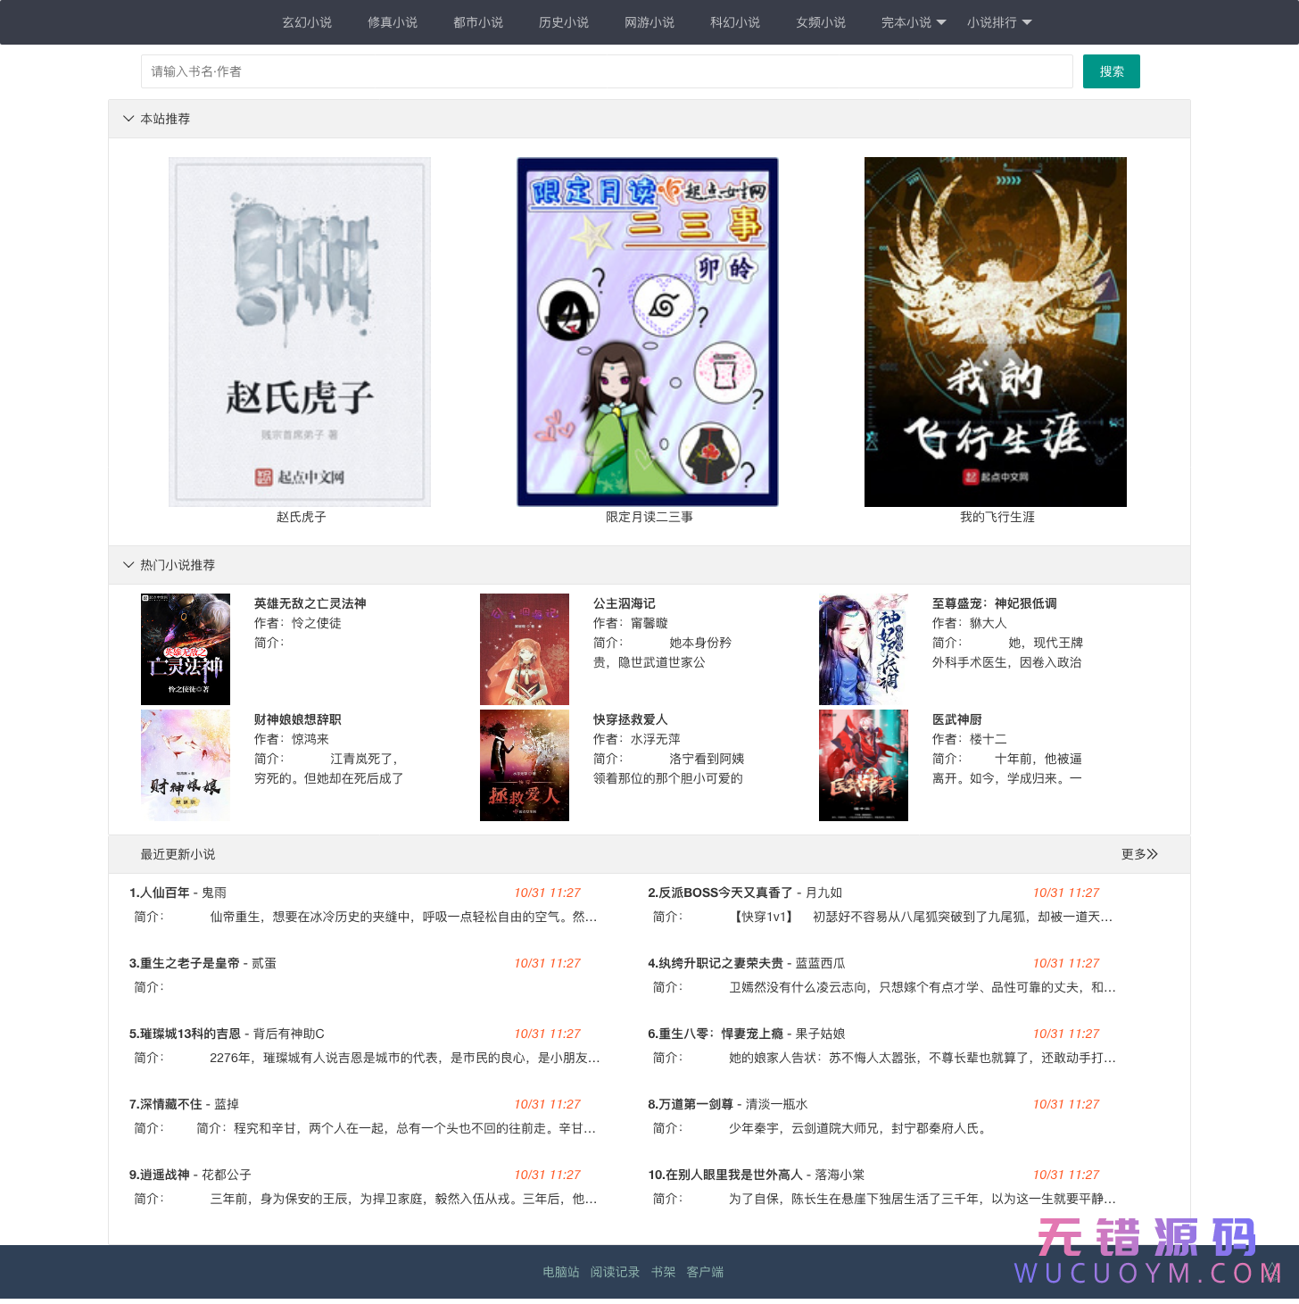Viewport: 1299px width, 1304px height.
Task: Select the 科幻小说 navigation item
Action: pos(735,22)
